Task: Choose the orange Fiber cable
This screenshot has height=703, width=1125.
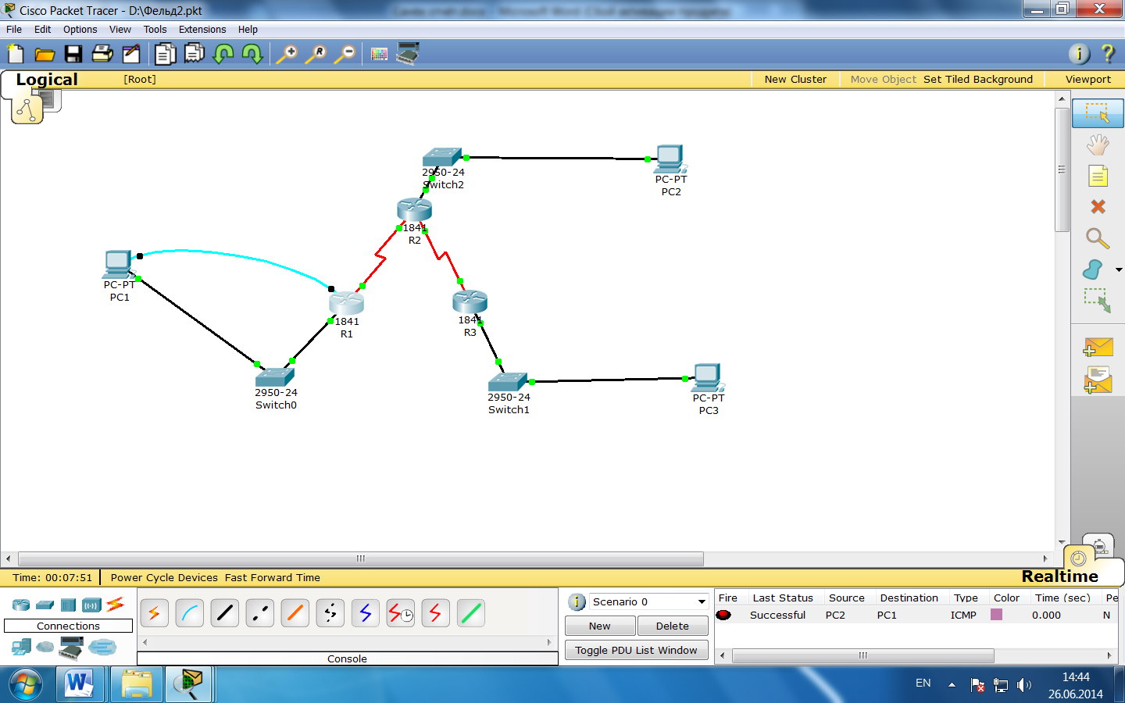Action: pos(295,613)
